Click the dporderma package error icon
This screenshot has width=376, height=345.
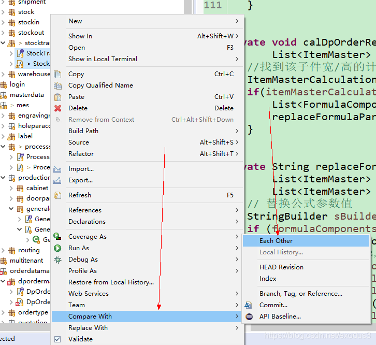tap(11, 282)
